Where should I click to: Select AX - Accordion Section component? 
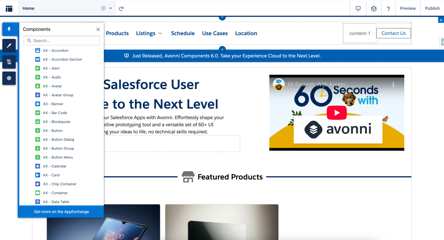point(62,59)
